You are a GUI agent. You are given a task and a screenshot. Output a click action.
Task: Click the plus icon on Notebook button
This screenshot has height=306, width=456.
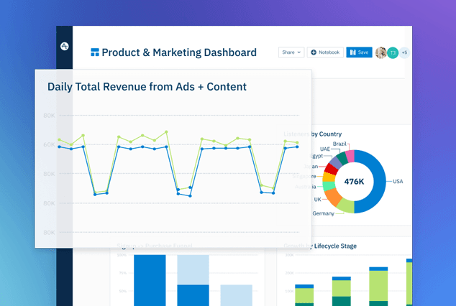314,52
